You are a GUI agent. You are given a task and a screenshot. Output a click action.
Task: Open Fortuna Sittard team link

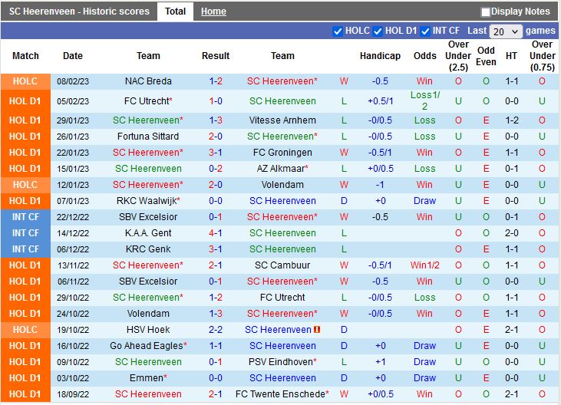tap(148, 137)
